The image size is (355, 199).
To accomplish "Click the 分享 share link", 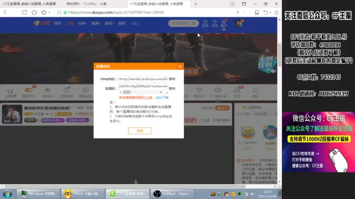I will [x=204, y=120].
